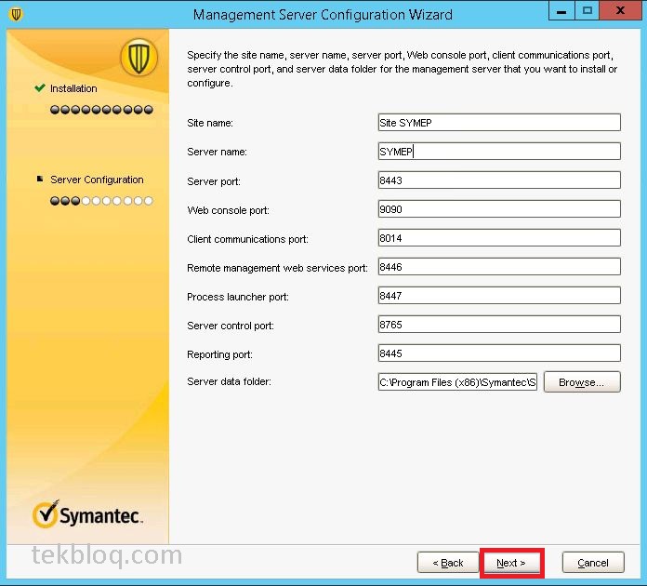The image size is (647, 586).
Task: Edit the Site name field
Action: click(x=499, y=123)
